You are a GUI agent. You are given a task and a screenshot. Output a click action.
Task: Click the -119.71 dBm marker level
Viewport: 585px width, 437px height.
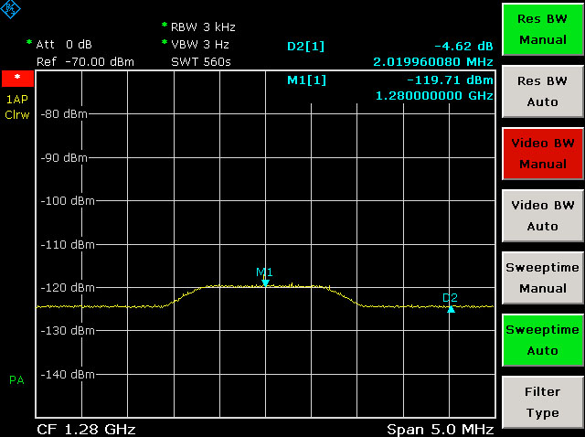pyautogui.click(x=450, y=80)
